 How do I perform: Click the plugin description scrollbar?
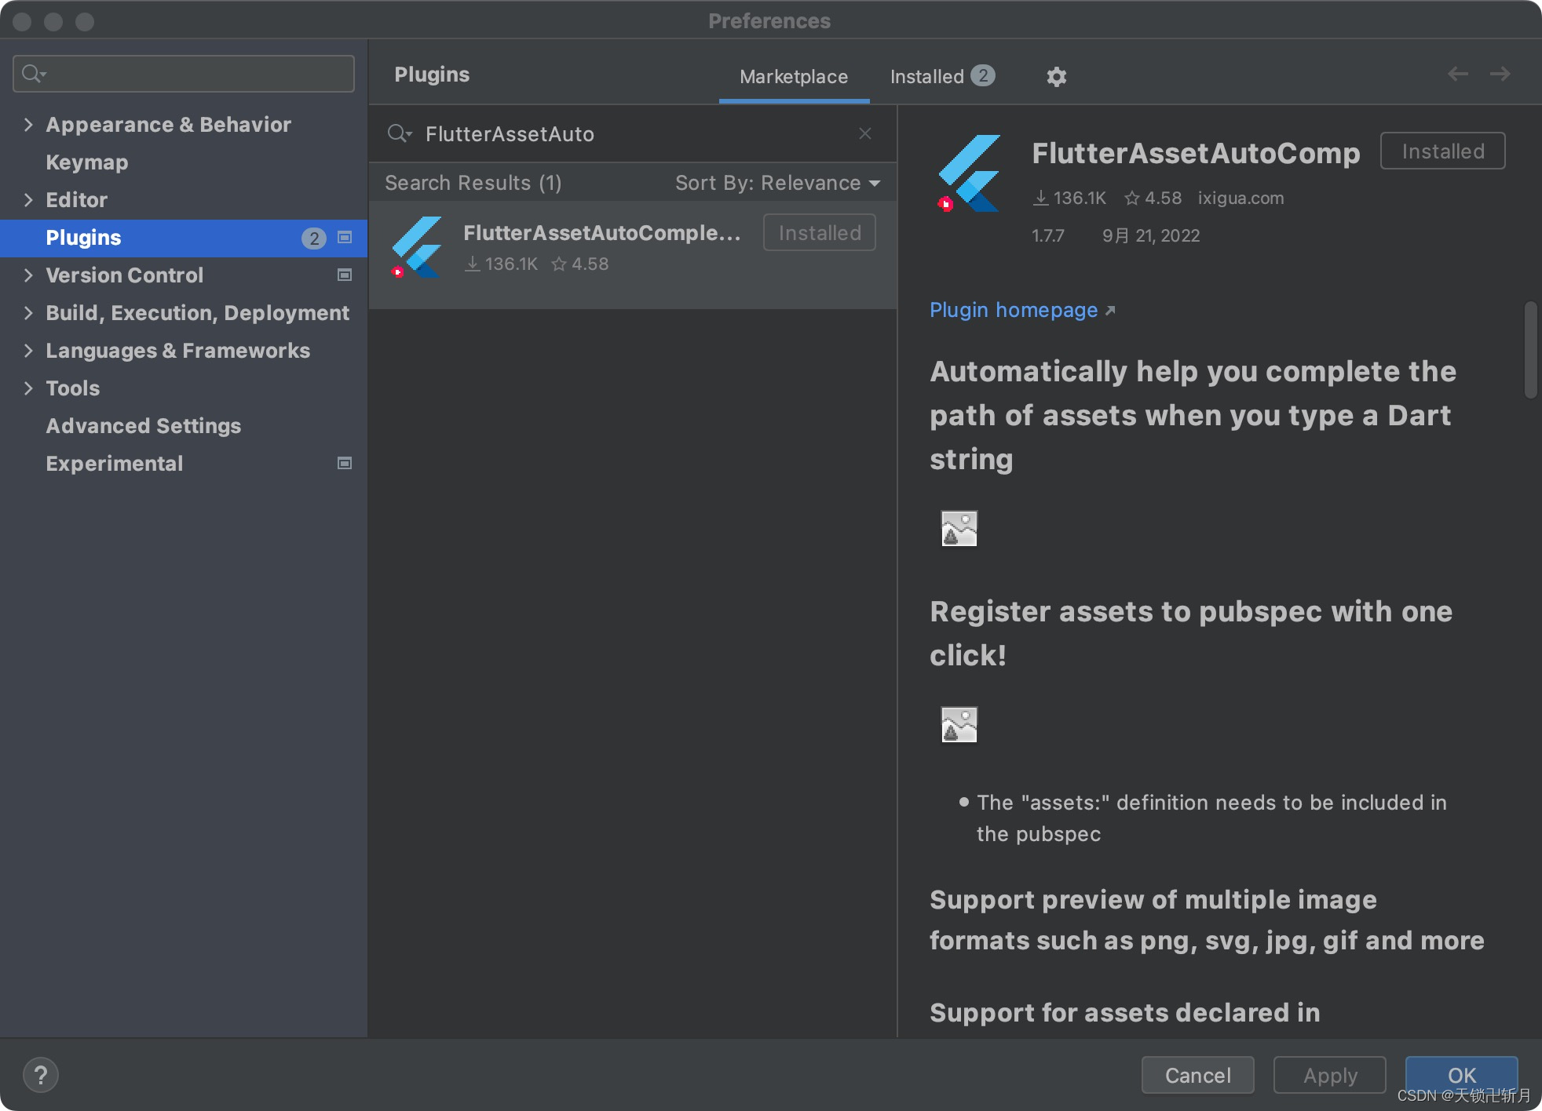tap(1530, 350)
